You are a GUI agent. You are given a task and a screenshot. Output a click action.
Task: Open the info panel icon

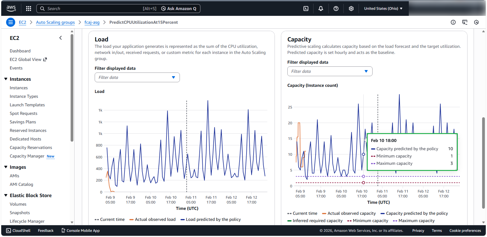(453, 22)
